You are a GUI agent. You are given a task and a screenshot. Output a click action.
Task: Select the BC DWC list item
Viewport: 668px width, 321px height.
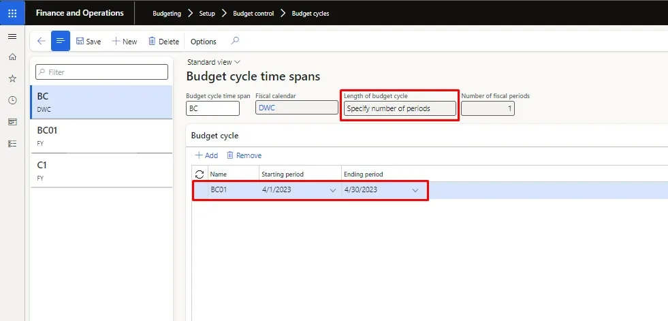(101, 102)
